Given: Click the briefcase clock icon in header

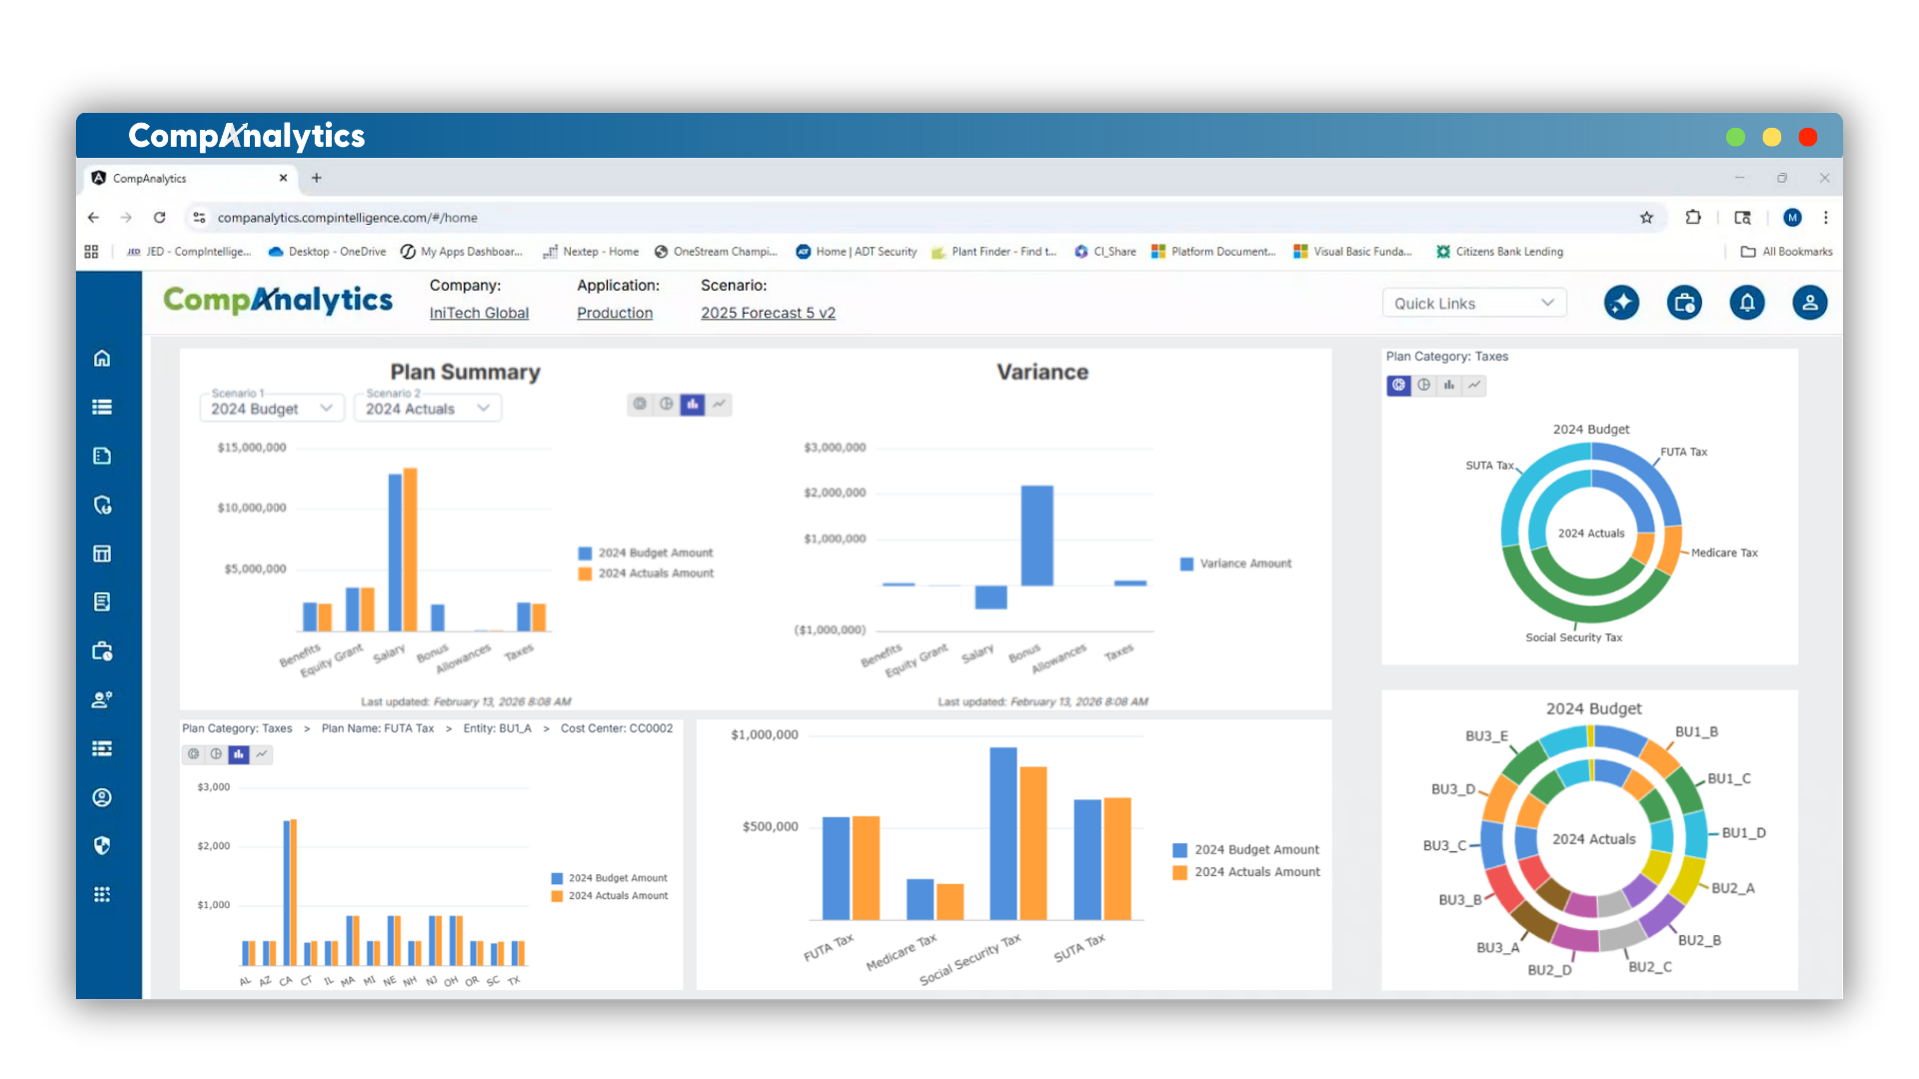Looking at the screenshot, I should pos(1684,303).
